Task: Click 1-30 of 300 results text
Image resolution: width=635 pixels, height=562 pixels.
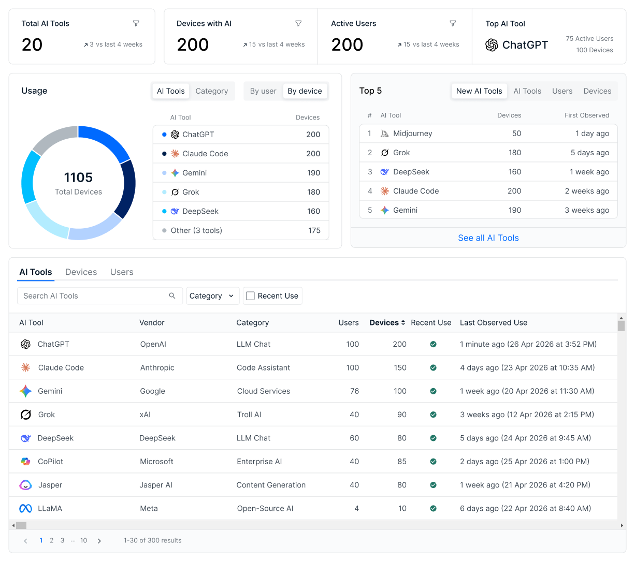Action: click(153, 540)
